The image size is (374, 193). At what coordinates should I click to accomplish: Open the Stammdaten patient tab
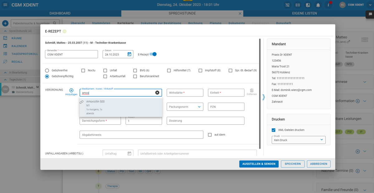101,23
